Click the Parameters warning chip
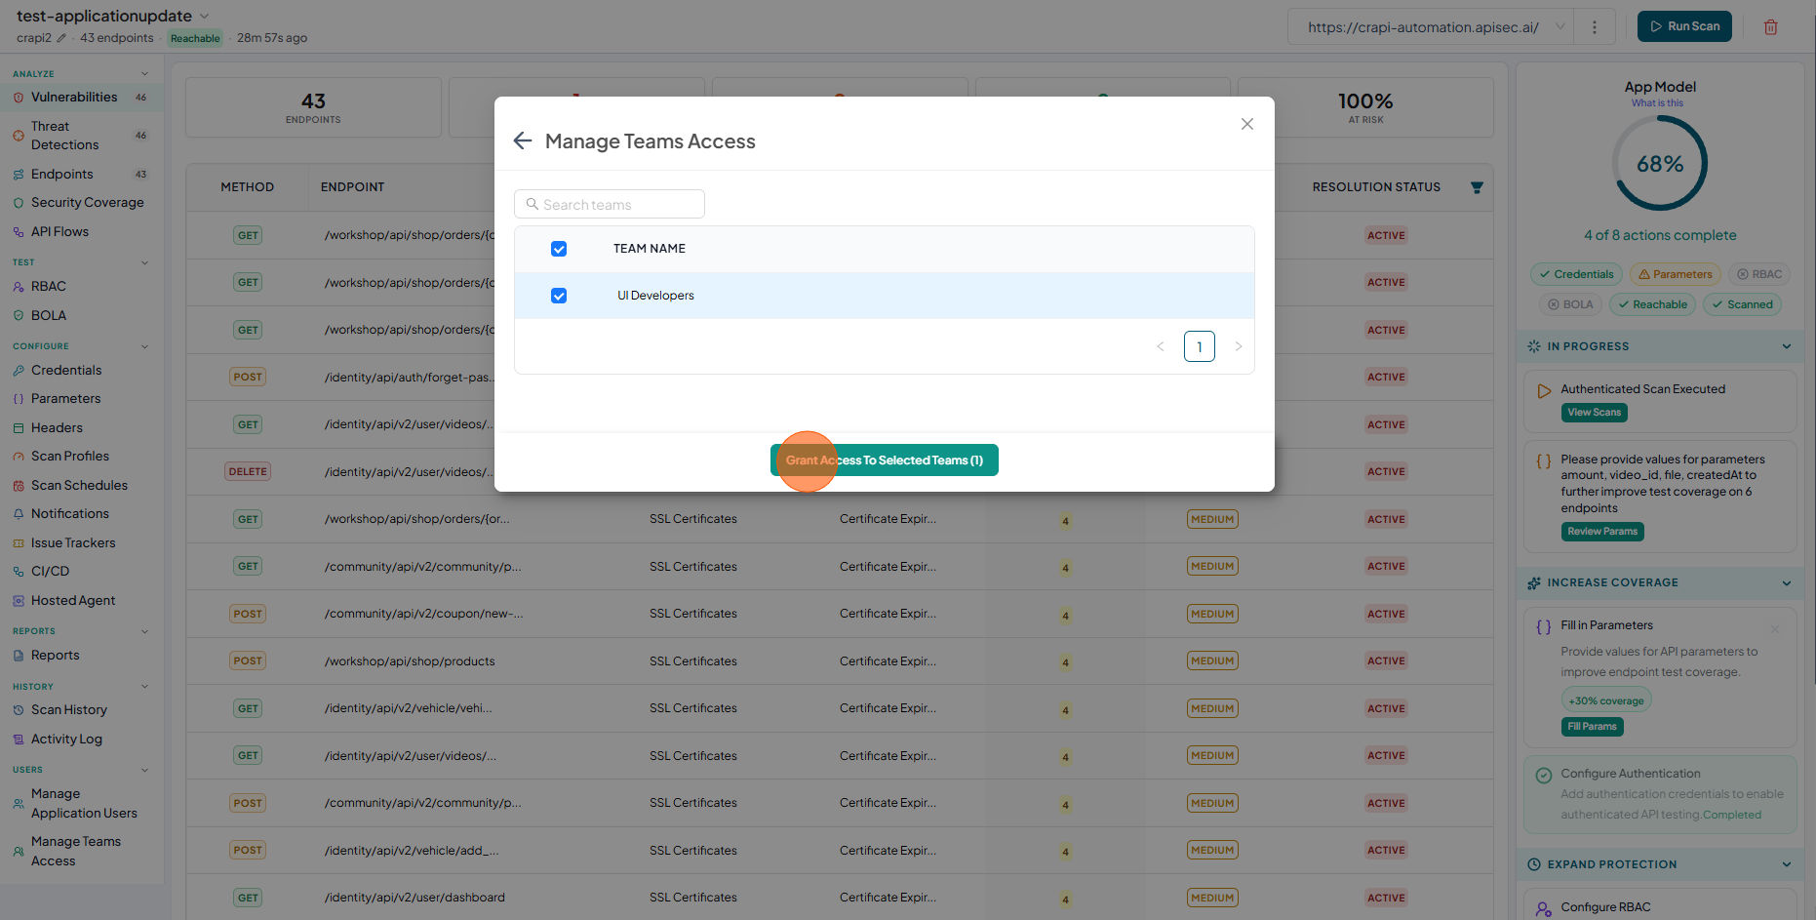The height and width of the screenshot is (920, 1816). (x=1675, y=274)
